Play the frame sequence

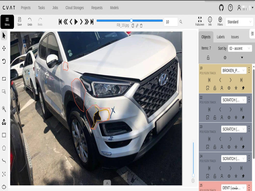(76, 22)
